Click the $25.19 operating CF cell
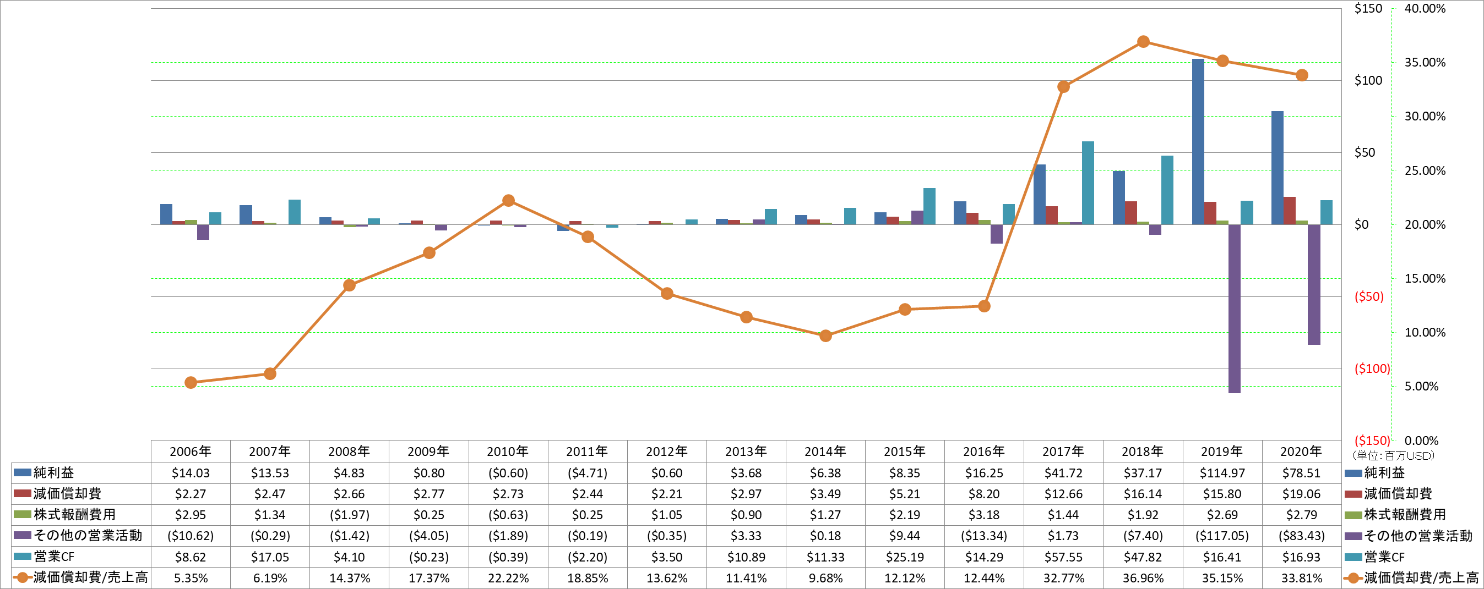 [905, 557]
